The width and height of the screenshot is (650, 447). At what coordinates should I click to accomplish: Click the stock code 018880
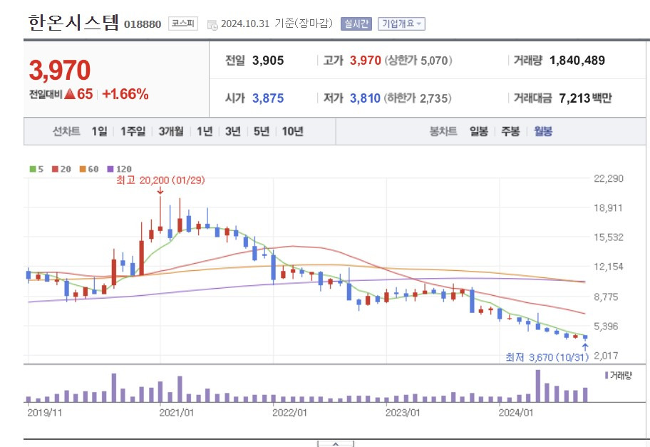(143, 24)
